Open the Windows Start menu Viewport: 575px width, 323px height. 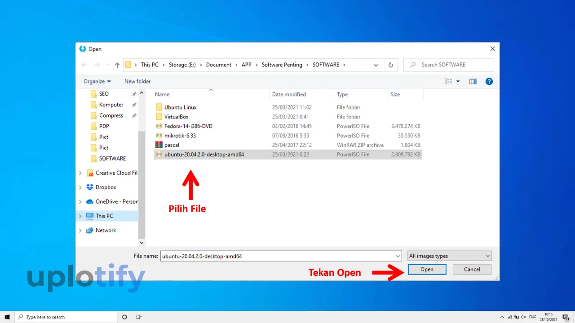(x=7, y=317)
